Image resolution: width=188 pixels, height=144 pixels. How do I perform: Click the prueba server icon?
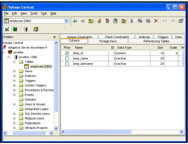[x=10, y=52]
